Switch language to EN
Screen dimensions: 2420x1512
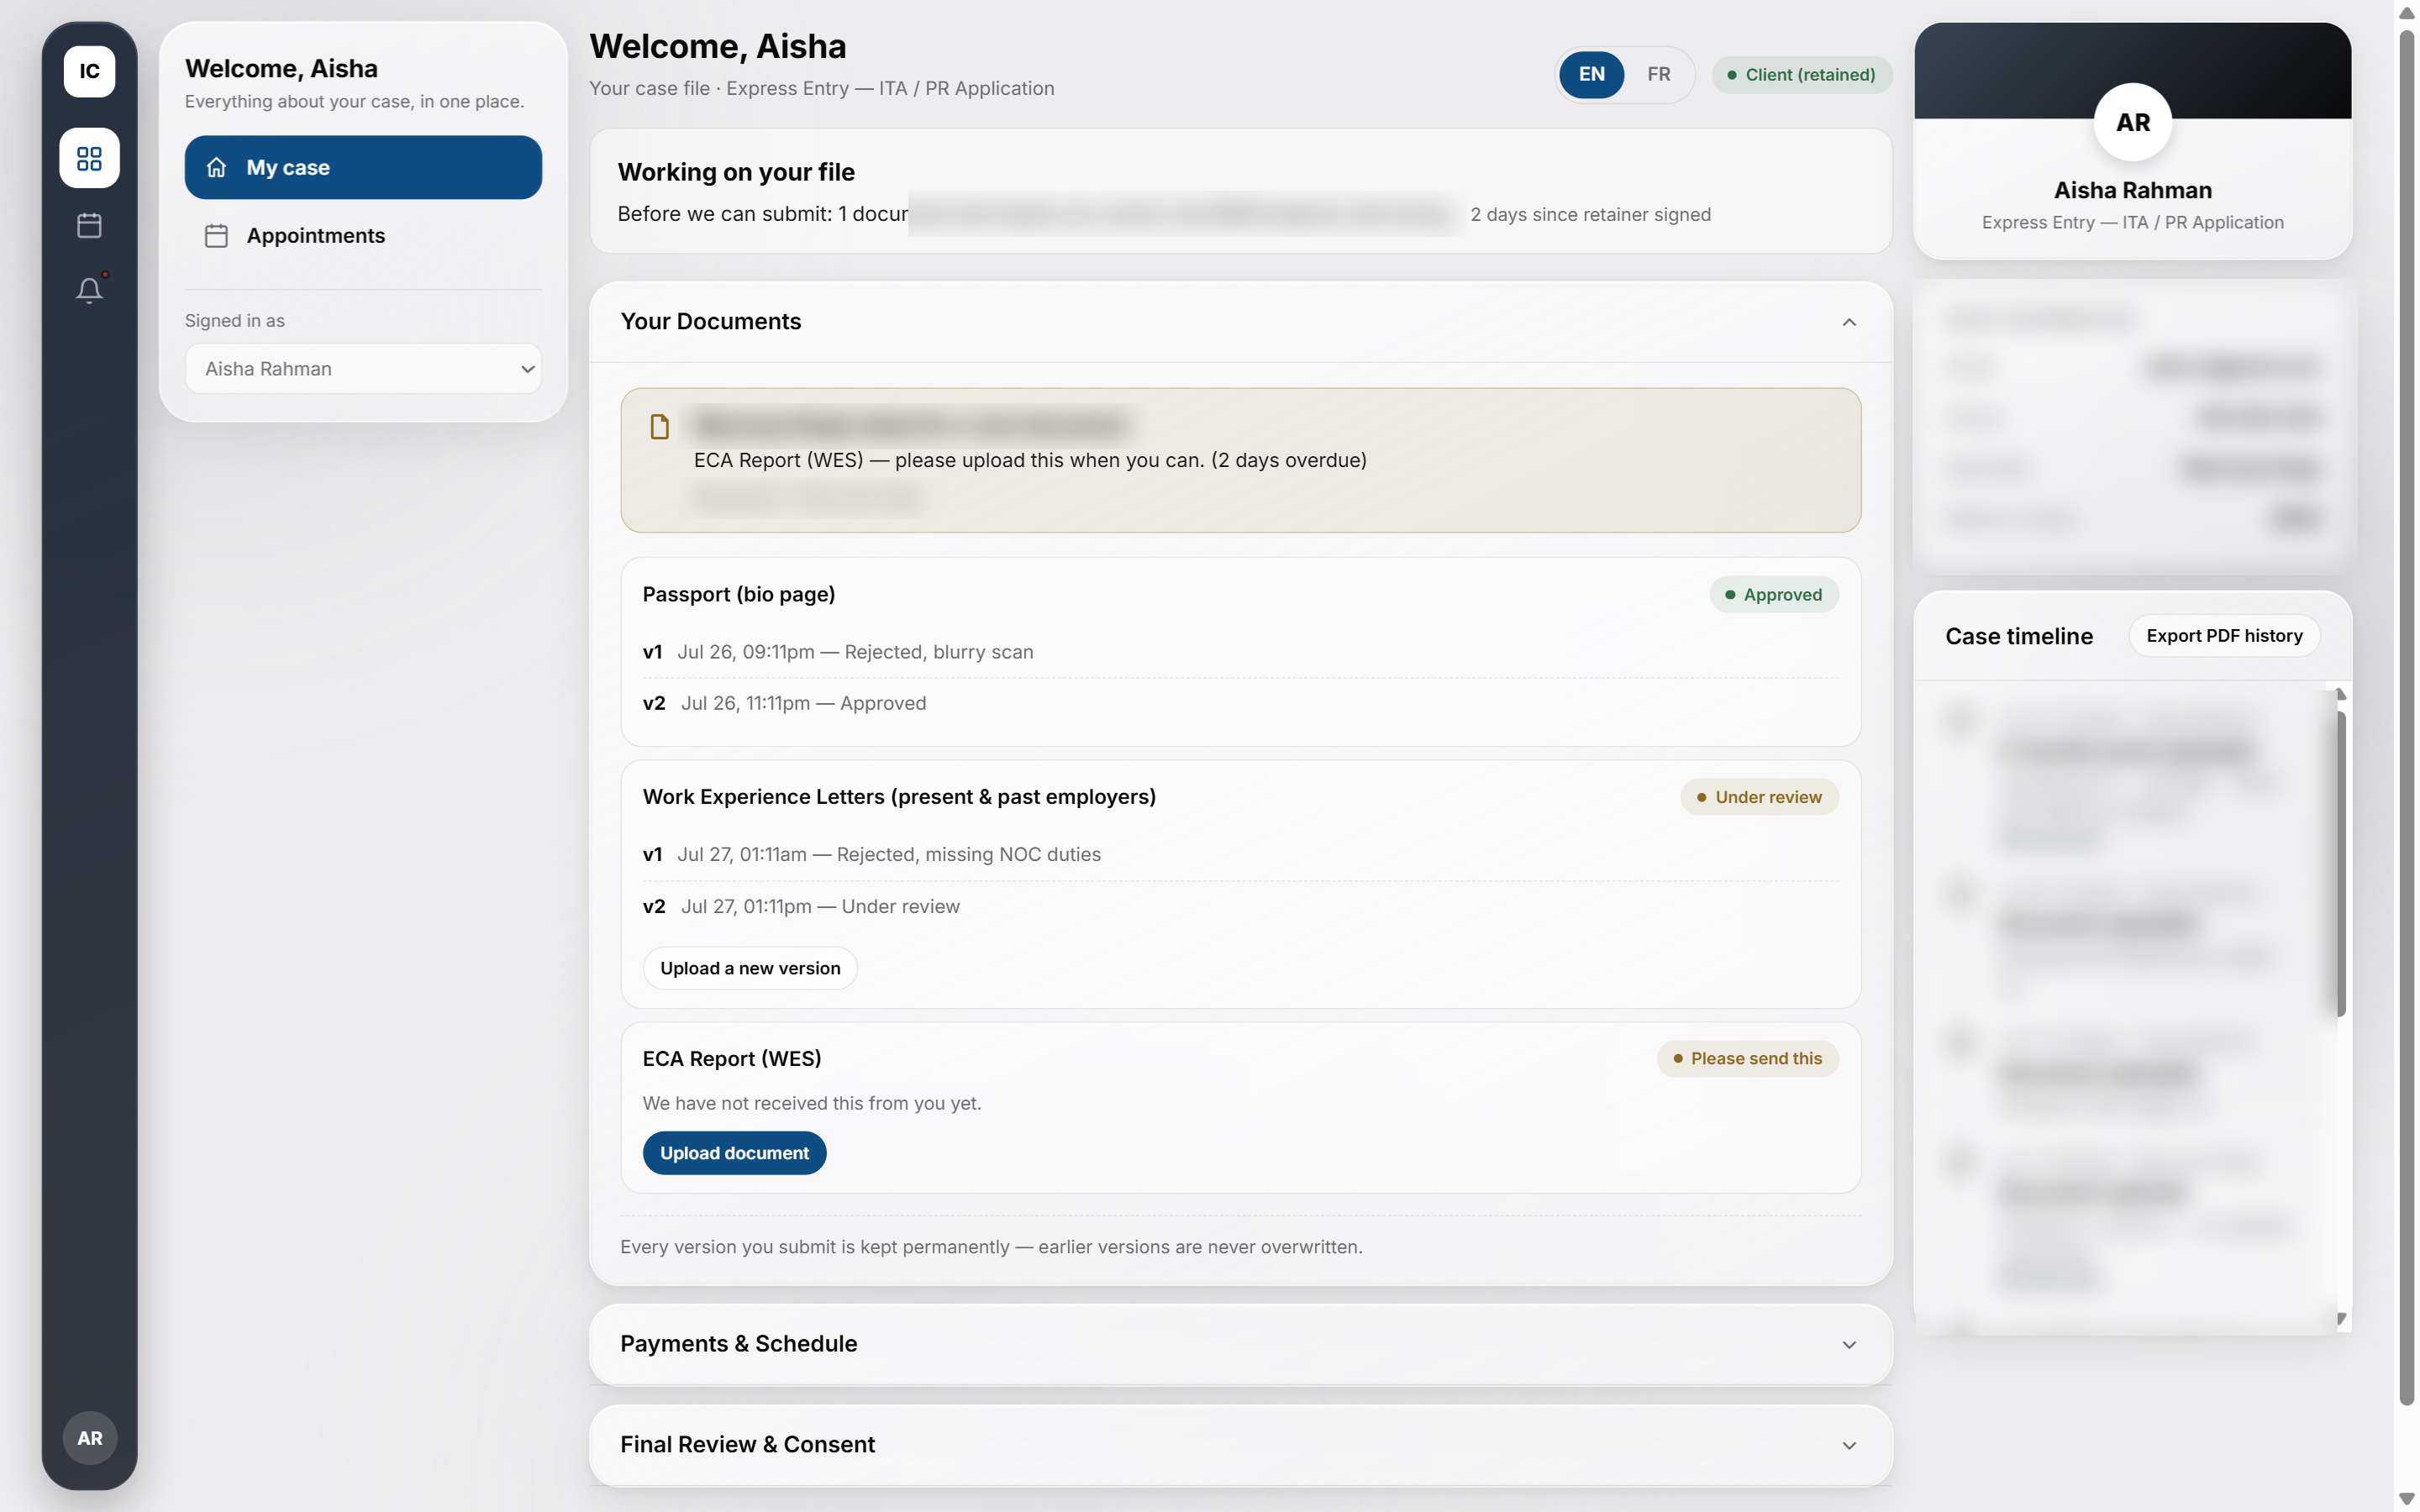[x=1591, y=74]
